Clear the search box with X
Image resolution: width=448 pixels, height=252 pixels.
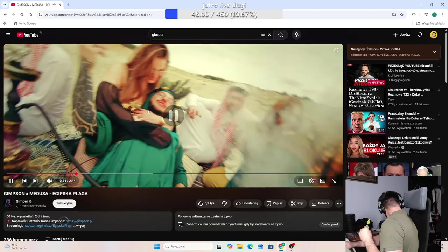point(269,35)
